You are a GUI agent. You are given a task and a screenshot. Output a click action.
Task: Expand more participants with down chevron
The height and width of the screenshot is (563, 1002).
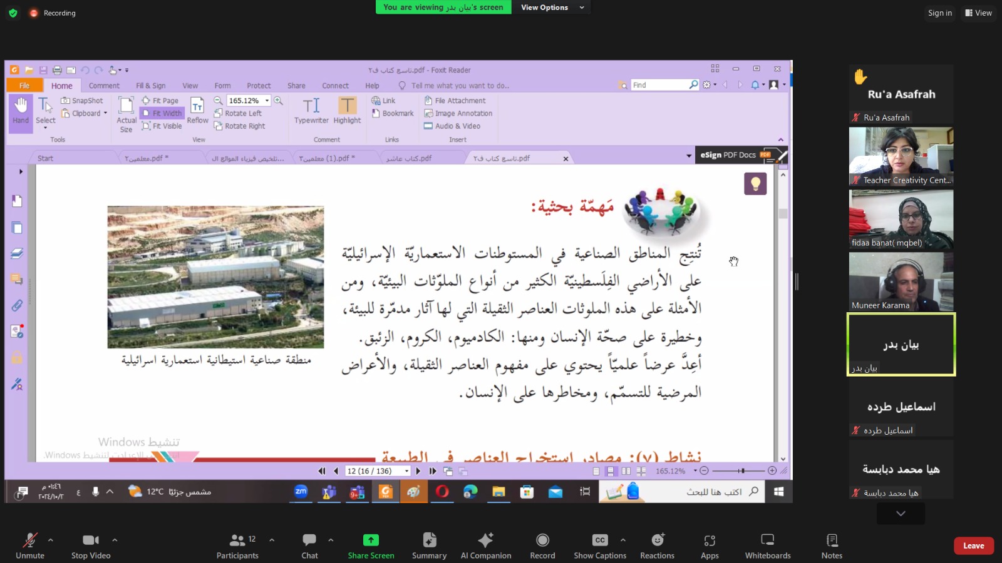click(x=901, y=514)
